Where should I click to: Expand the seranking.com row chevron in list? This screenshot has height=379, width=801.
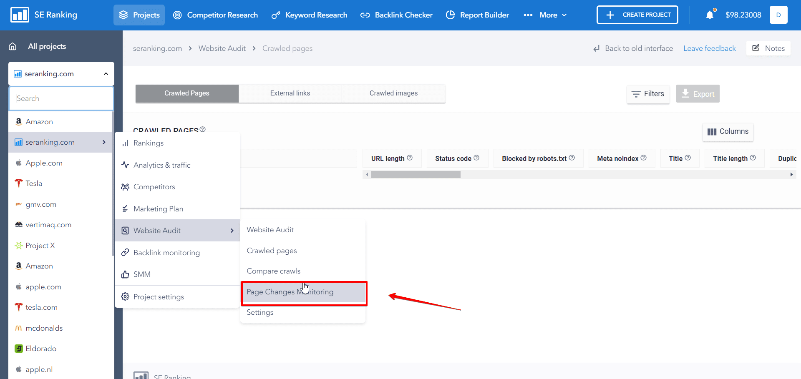[104, 142]
